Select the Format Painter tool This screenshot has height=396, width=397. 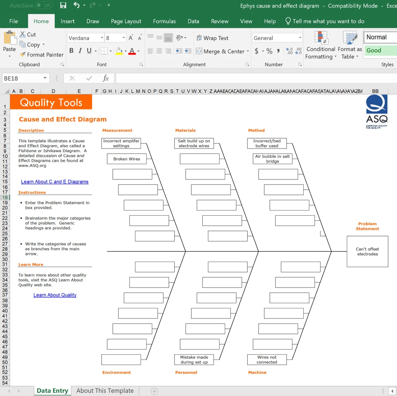click(41, 55)
